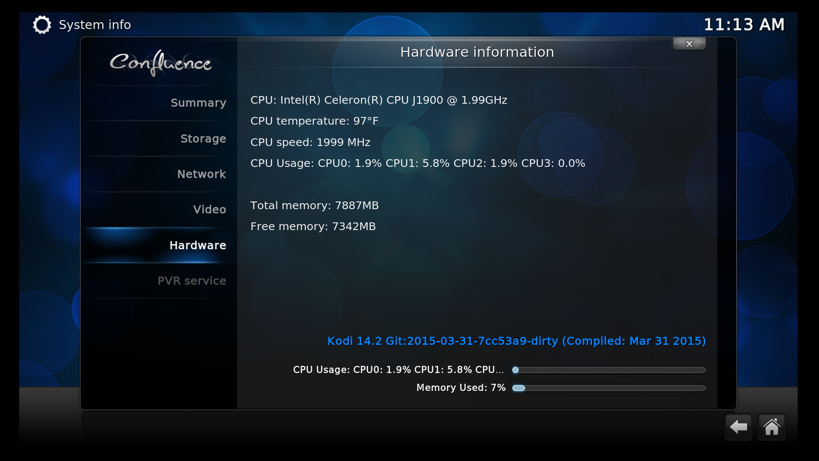Select the Network section
This screenshot has width=819, height=461.
click(158, 174)
